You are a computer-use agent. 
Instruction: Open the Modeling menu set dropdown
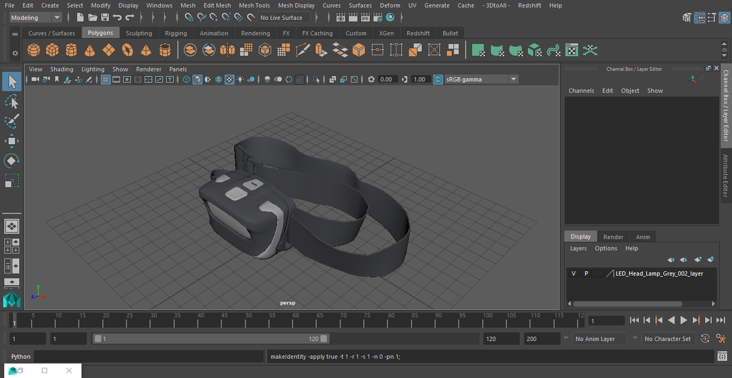click(x=36, y=18)
